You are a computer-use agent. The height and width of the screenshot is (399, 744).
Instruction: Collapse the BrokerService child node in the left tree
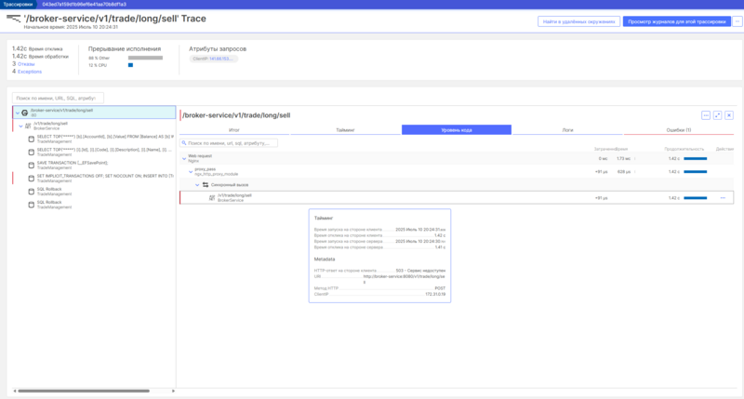click(20, 125)
